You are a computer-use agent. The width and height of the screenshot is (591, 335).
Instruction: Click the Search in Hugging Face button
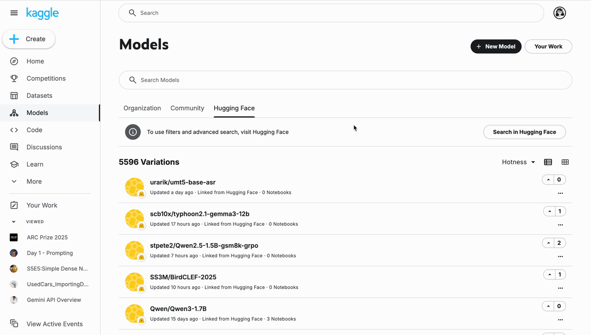524,132
